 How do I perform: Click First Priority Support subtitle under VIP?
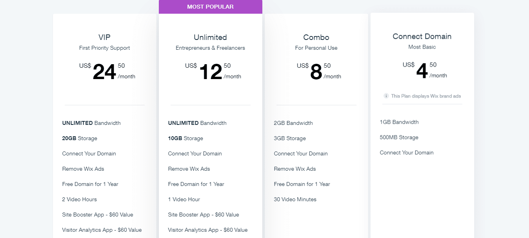point(104,47)
